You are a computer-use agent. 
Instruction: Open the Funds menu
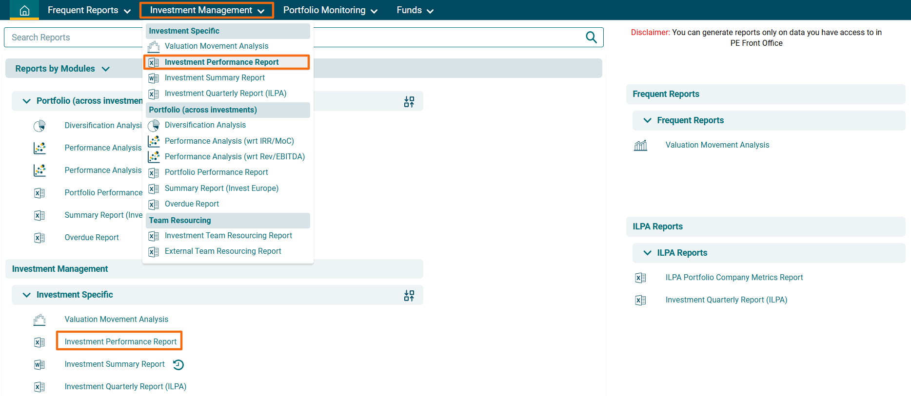pyautogui.click(x=415, y=10)
